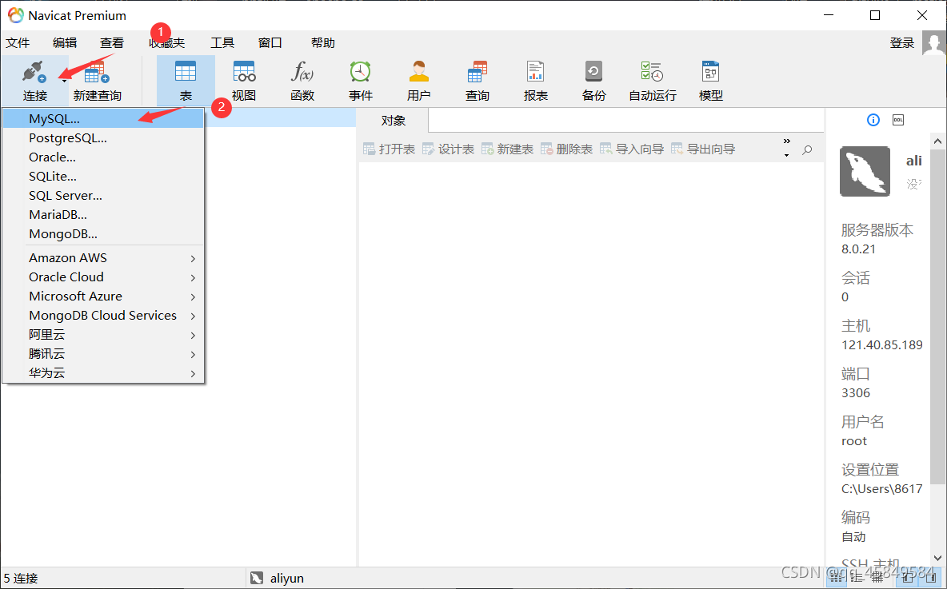Viewport: 947px width, 589px height.
Task: Click the 连接 connection plug icon
Action: tap(34, 72)
